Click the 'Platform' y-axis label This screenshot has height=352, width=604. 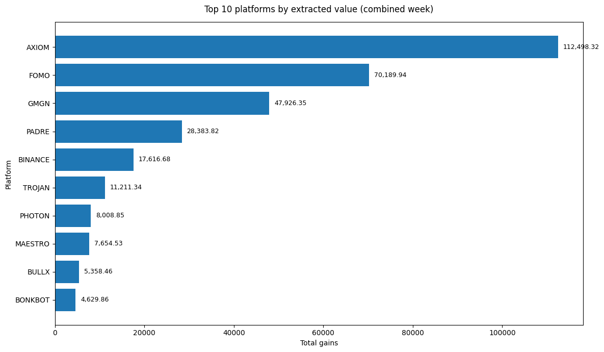(8, 174)
